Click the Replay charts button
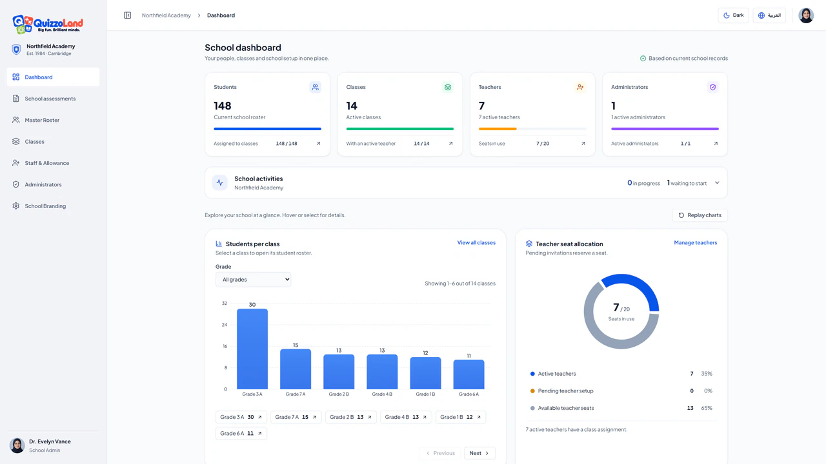This screenshot has height=464, width=826. 700,215
